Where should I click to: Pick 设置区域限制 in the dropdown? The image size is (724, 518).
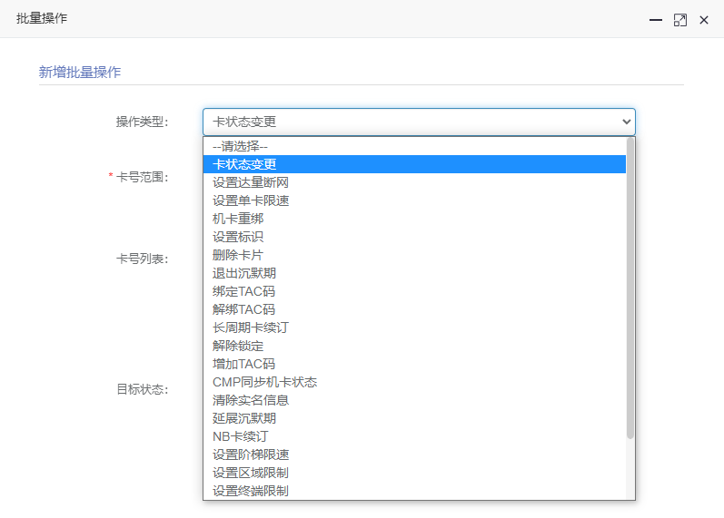tap(414, 473)
